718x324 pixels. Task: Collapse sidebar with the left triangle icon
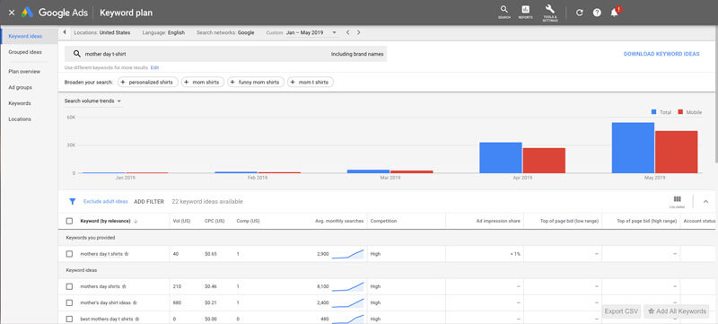(64, 32)
